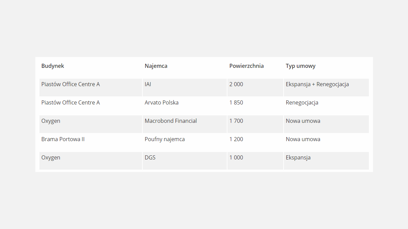Click the Budynek column header
This screenshot has width=408, height=229.
click(53, 66)
